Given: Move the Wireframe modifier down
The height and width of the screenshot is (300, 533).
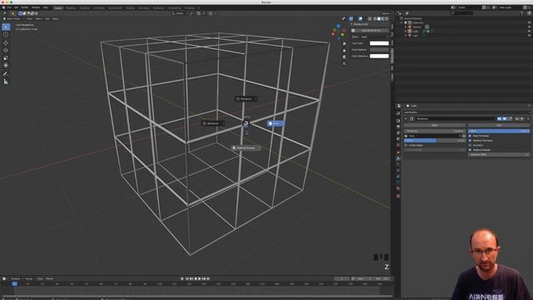Looking at the screenshot, I should click(522, 118).
